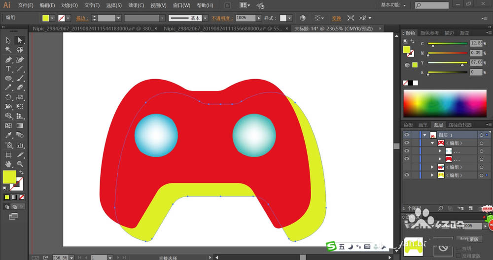Select the Eyedropper tool
The image size is (493, 260).
point(8,135)
